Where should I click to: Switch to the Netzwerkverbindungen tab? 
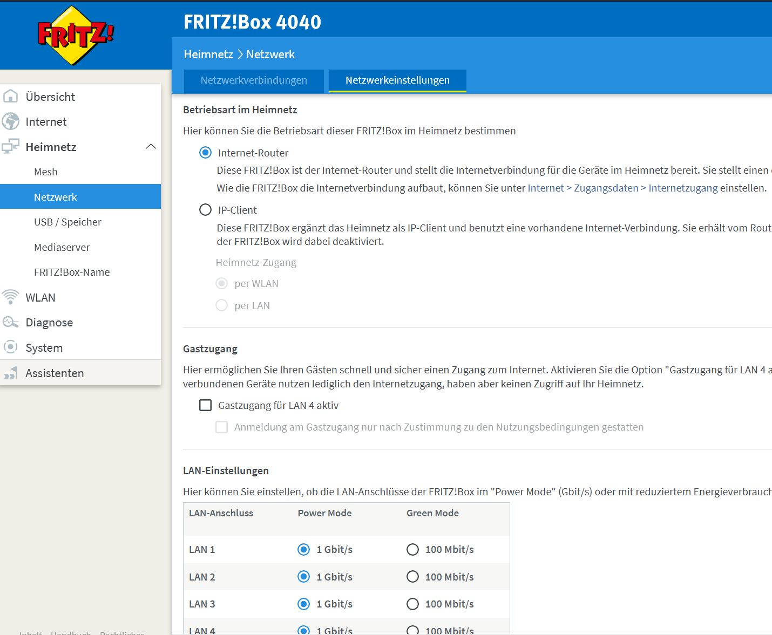pyautogui.click(x=254, y=80)
